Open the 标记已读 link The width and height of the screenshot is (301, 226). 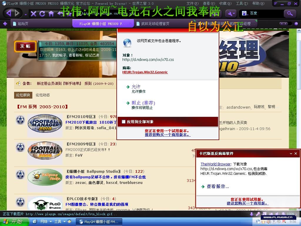coord(92,55)
